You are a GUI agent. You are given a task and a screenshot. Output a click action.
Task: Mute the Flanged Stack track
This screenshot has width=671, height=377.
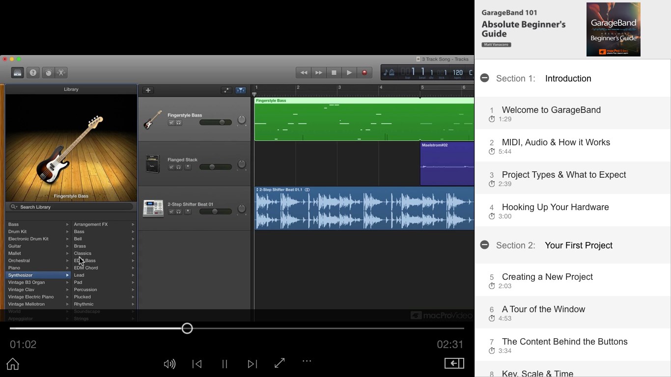point(171,167)
